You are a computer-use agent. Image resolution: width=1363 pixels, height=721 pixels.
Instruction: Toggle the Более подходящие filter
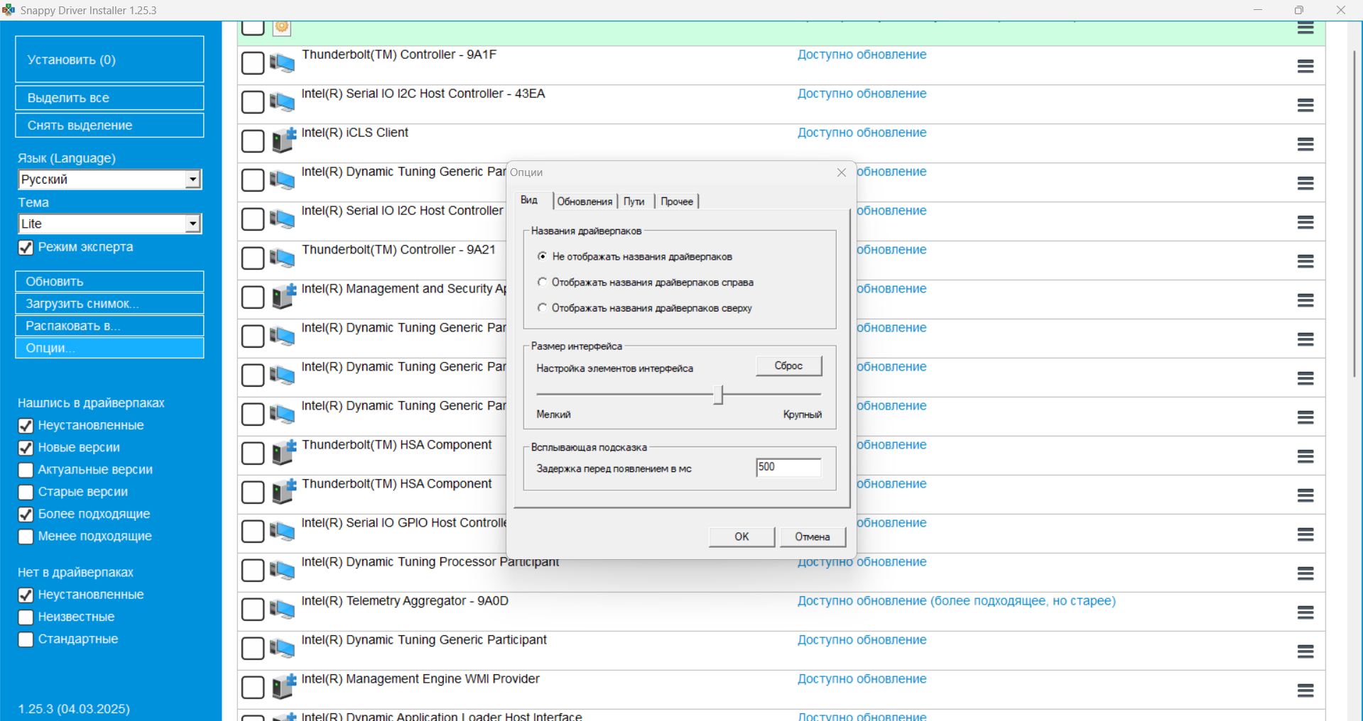[x=26, y=514]
